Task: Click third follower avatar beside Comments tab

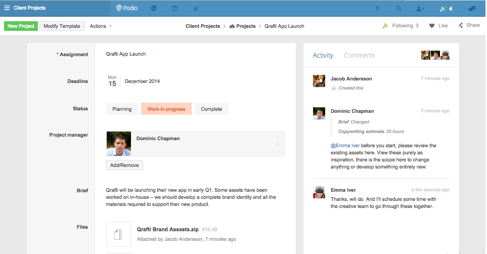Action: pyautogui.click(x=445, y=55)
